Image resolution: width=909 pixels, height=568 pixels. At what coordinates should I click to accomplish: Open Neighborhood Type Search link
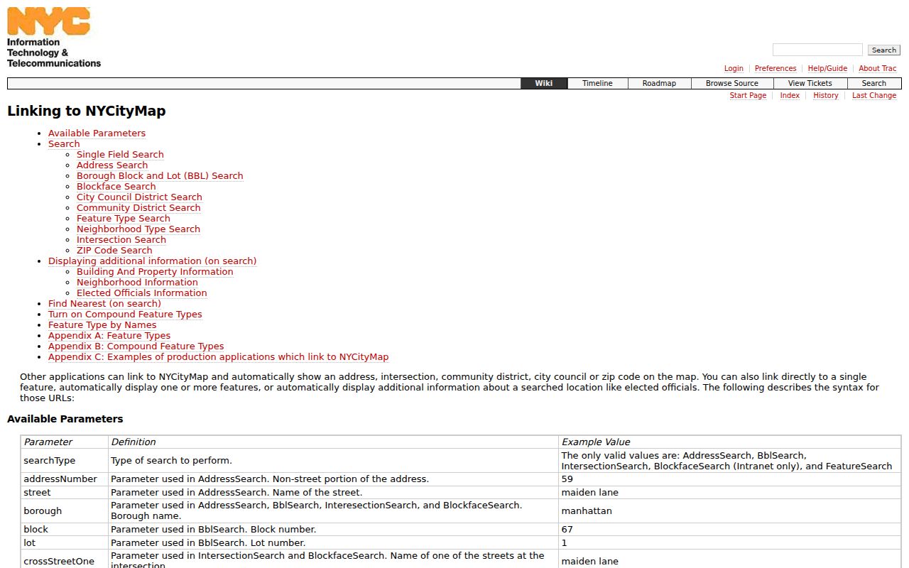point(138,229)
